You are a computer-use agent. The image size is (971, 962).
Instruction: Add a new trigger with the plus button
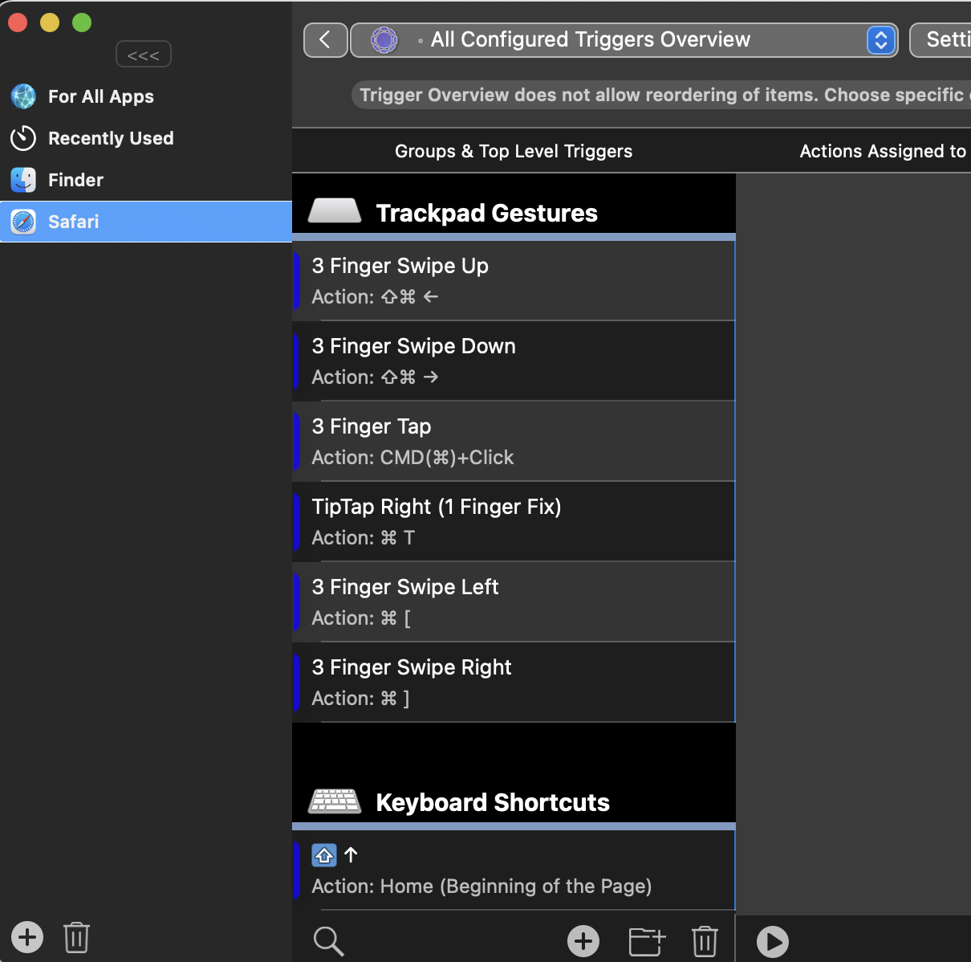583,941
